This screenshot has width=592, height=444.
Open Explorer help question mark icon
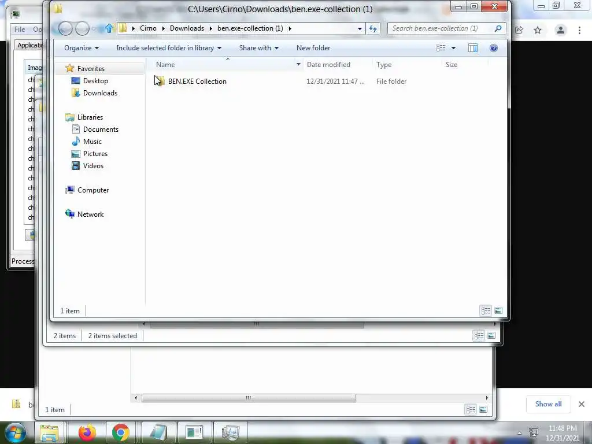click(494, 48)
